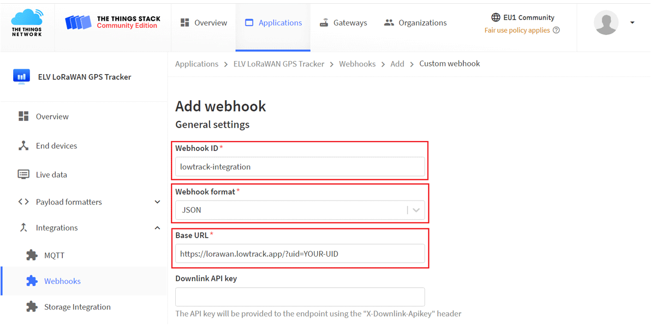This screenshot has width=655, height=327.
Task: Click the Webhooks breadcrumb link
Action: tap(357, 64)
